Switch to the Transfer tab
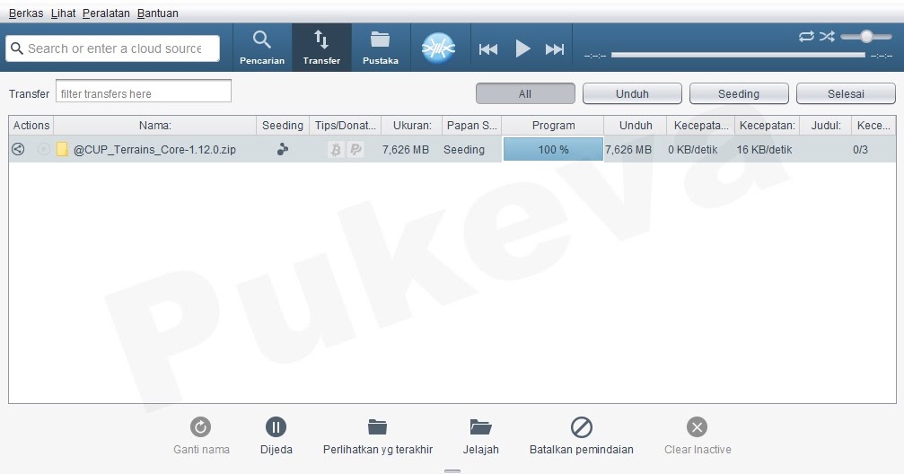Screen dimensions: 904x474 [x=321, y=48]
